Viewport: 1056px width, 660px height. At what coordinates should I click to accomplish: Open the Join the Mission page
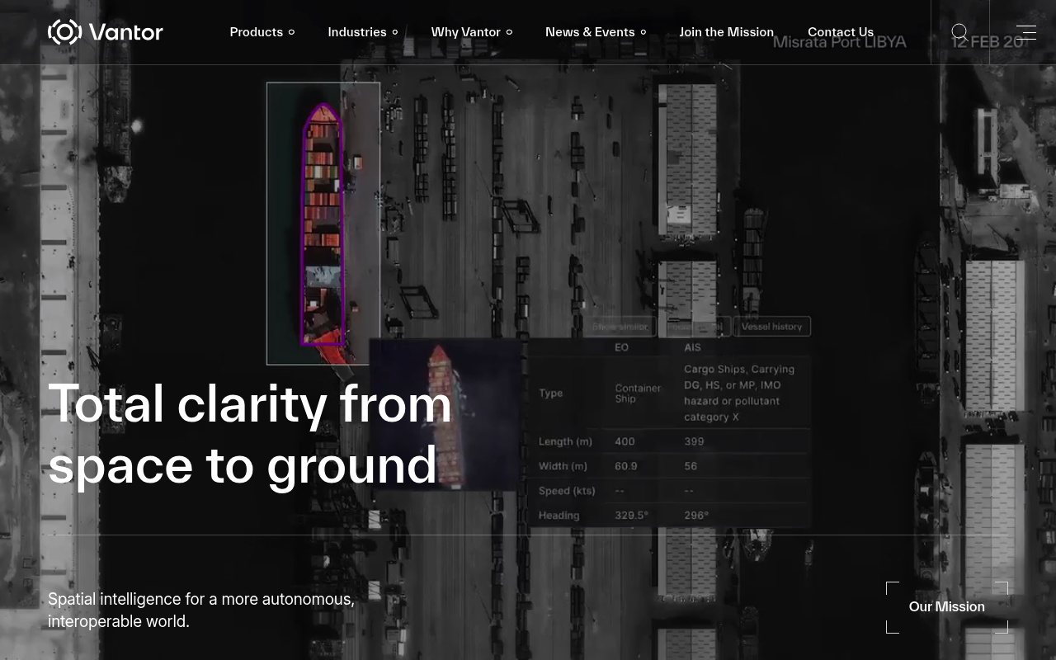click(x=727, y=32)
